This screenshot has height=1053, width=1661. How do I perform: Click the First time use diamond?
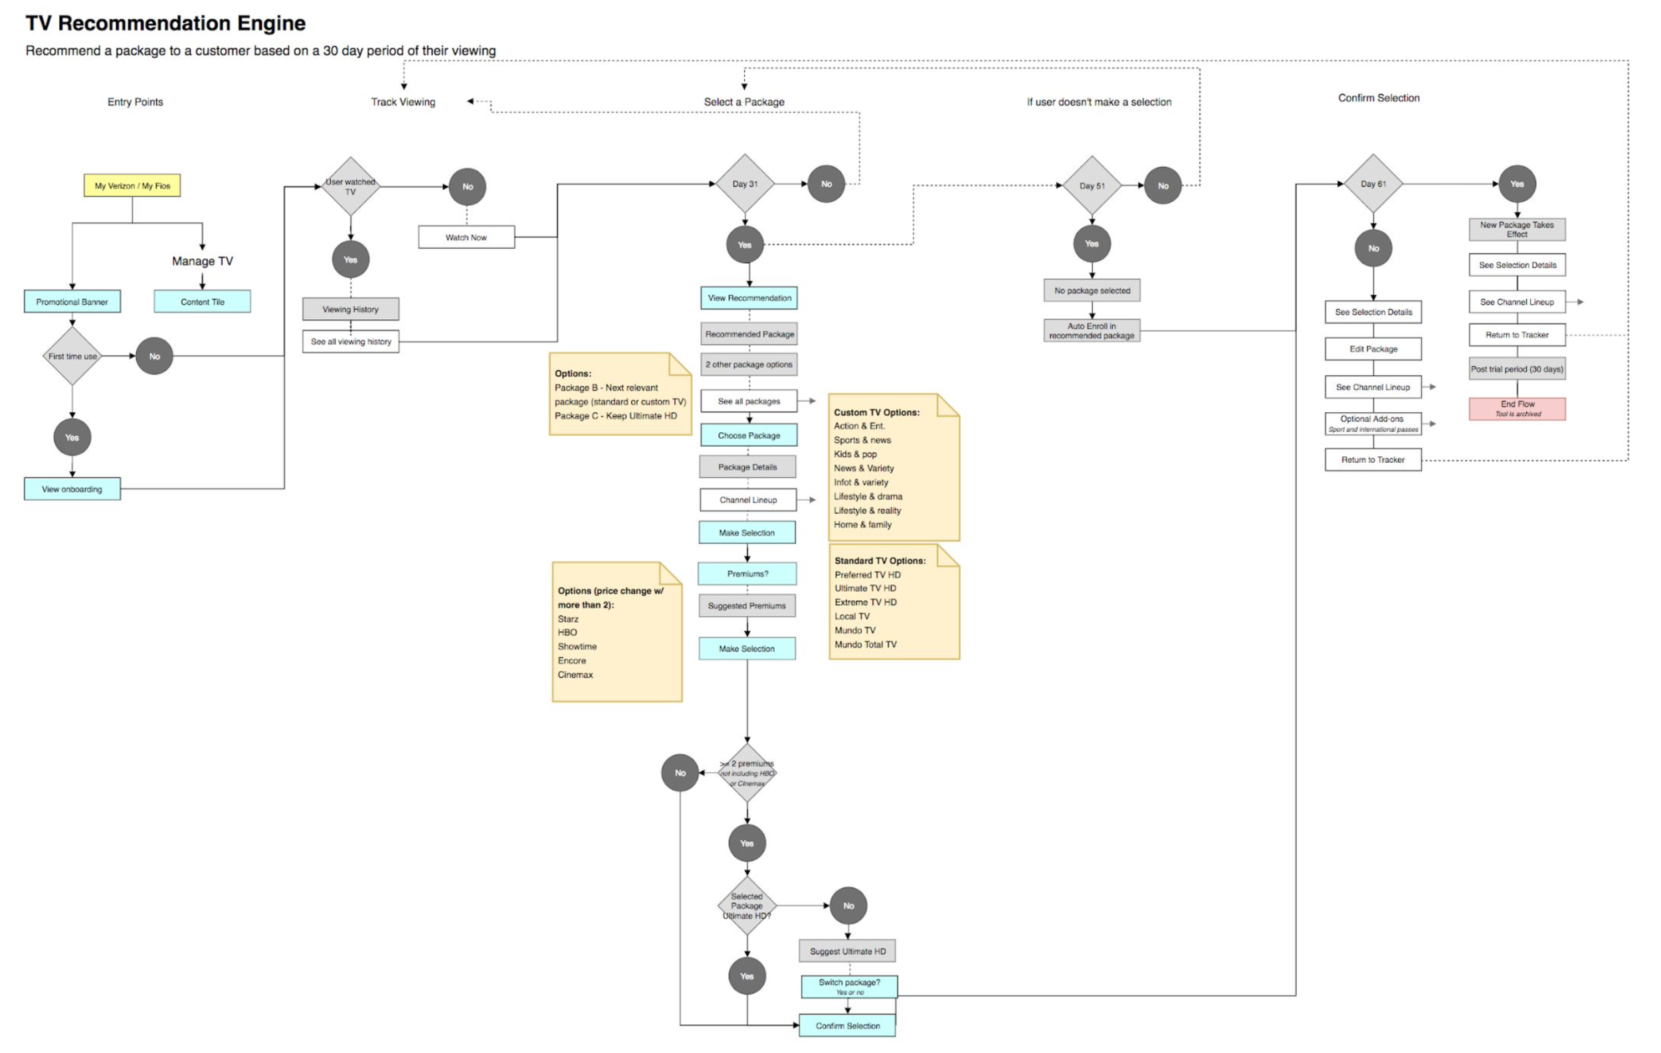pyautogui.click(x=72, y=357)
